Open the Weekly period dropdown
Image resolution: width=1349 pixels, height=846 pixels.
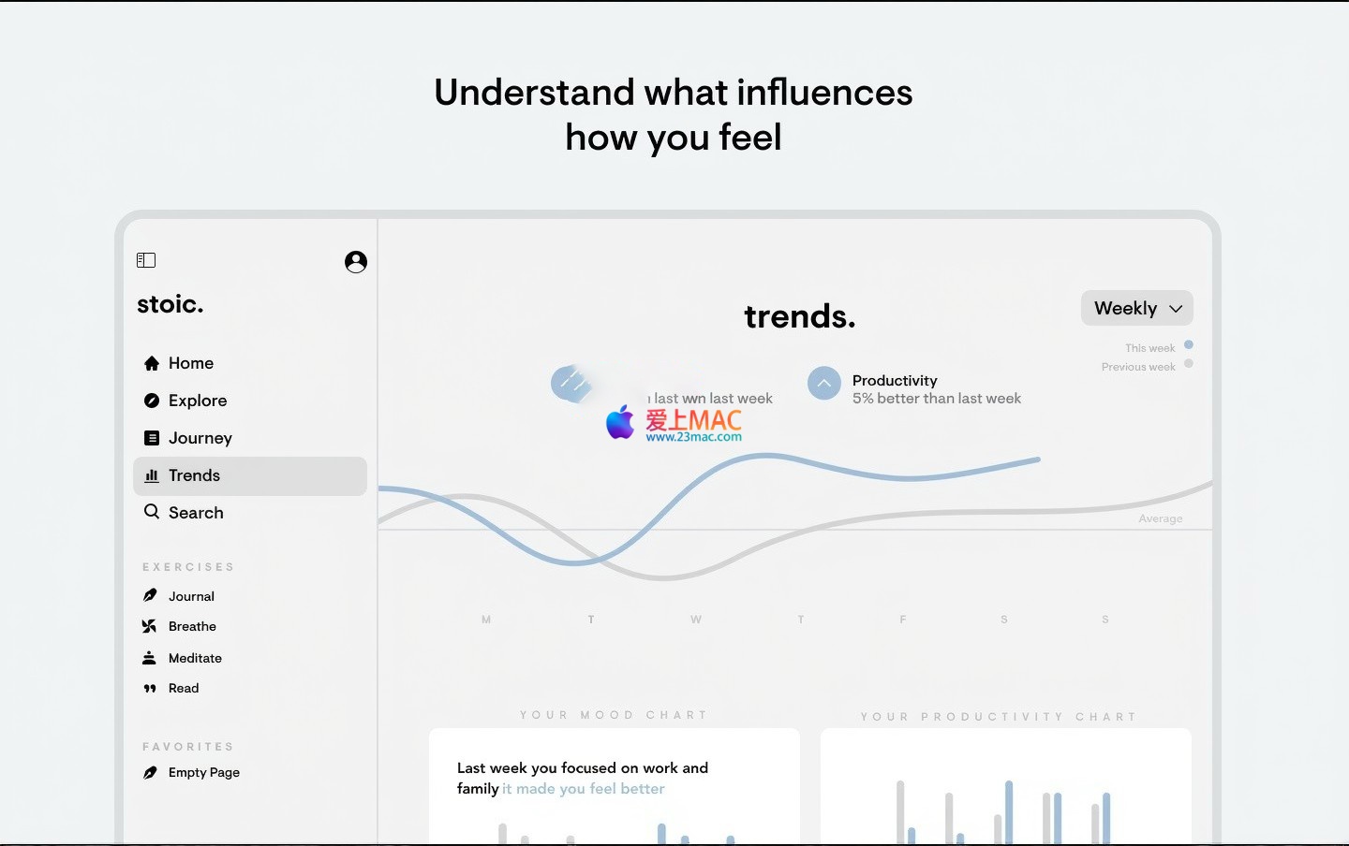click(x=1136, y=308)
